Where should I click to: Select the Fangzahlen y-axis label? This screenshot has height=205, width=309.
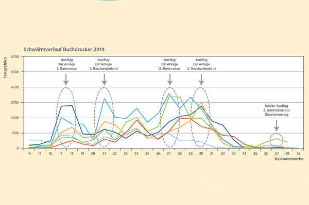5,68
